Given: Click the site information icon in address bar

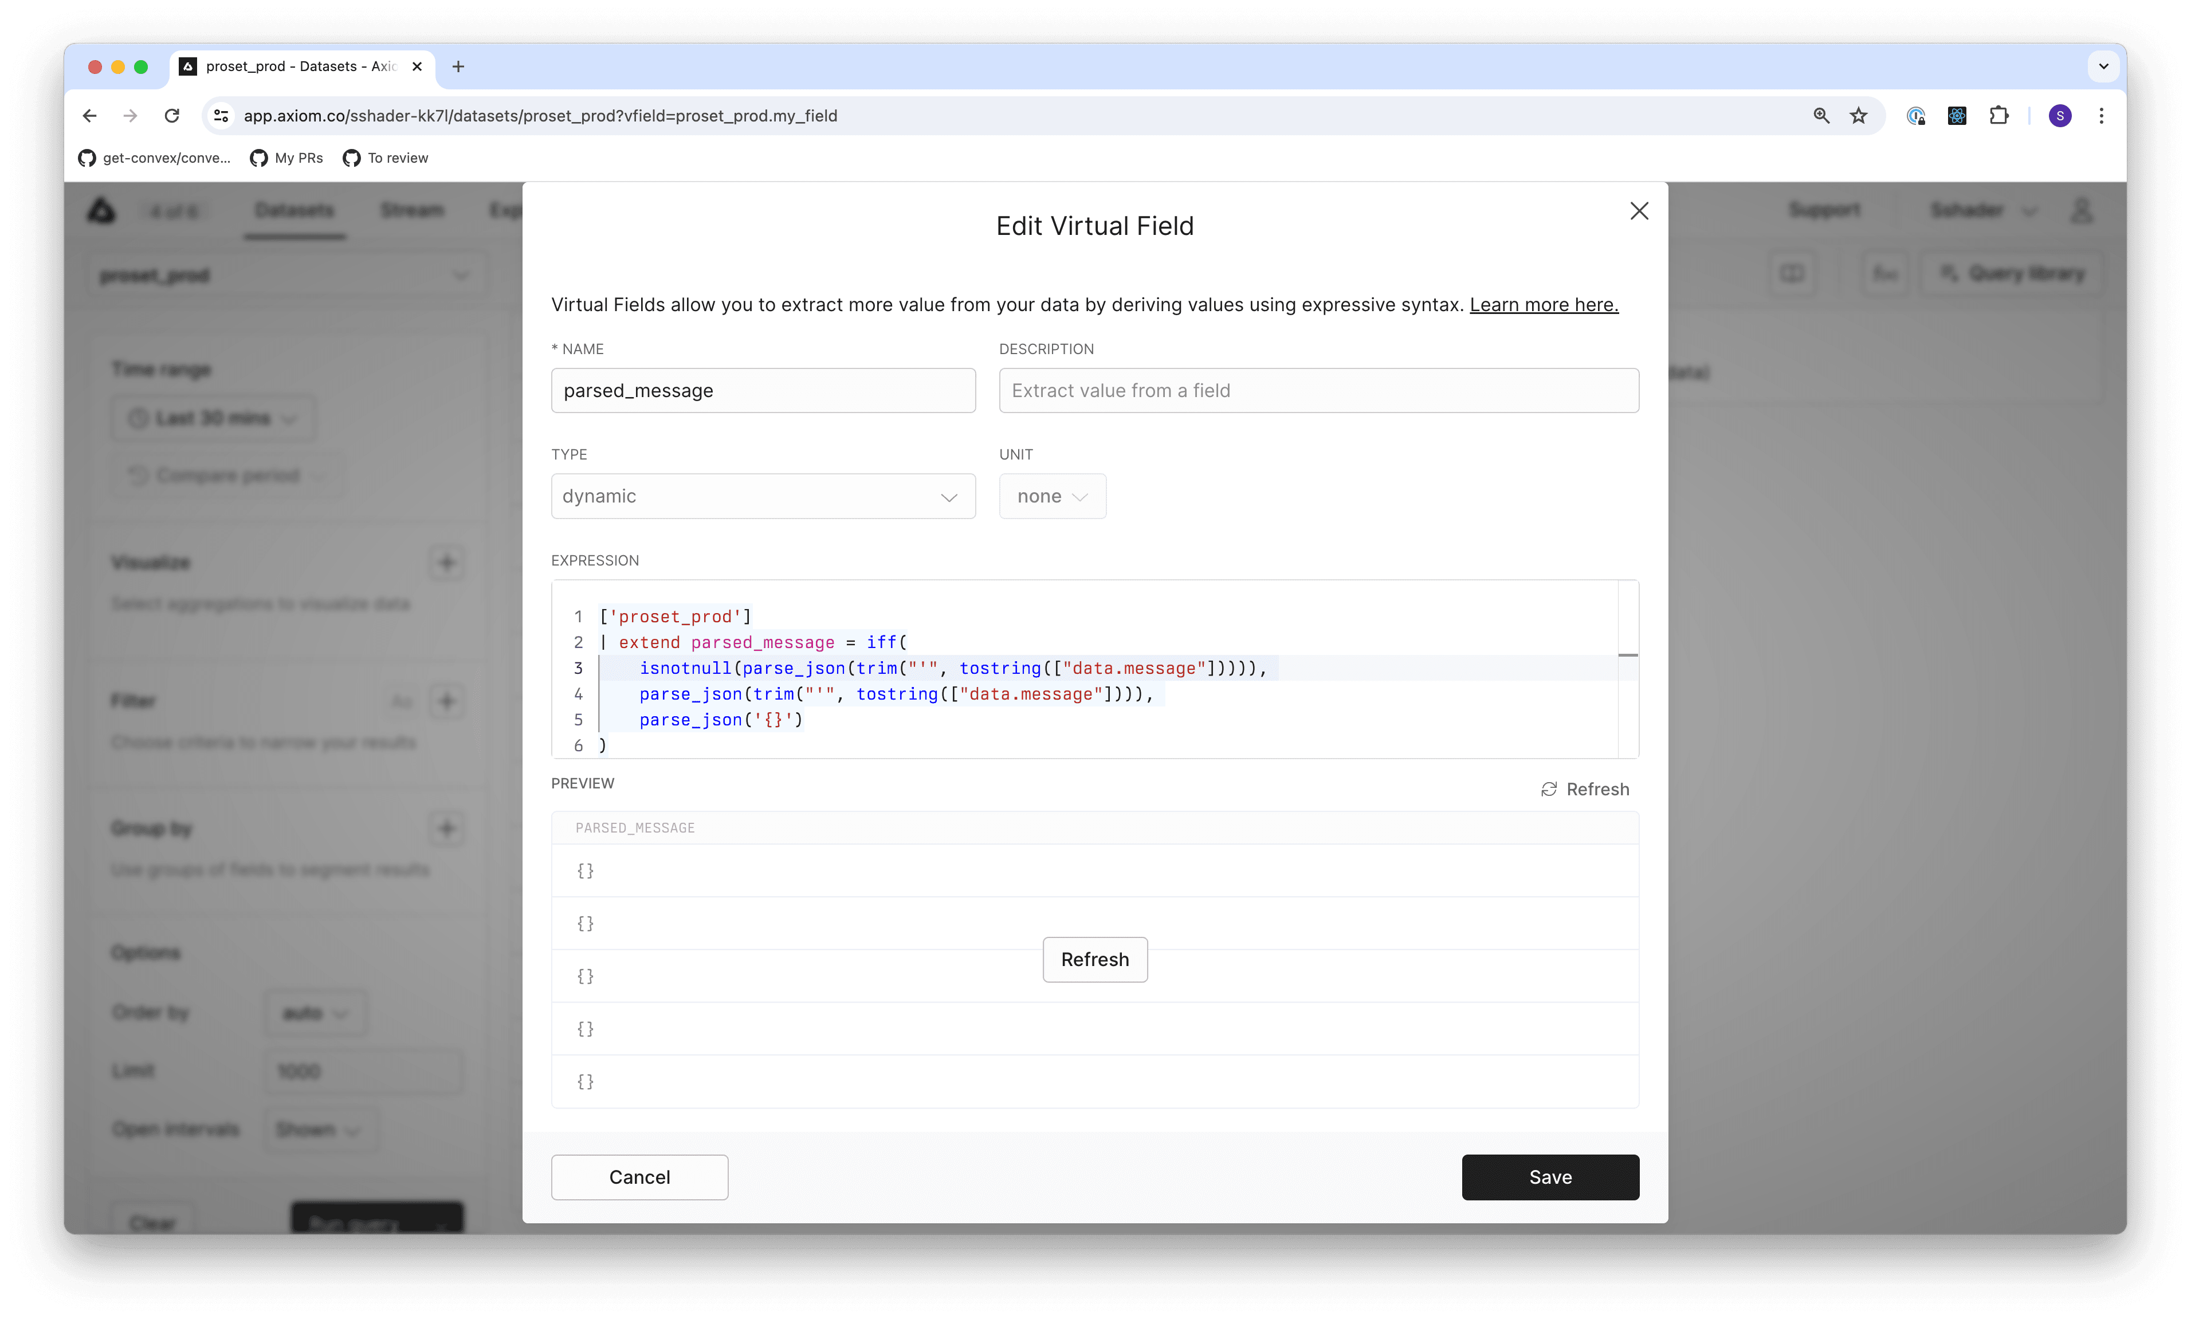Looking at the screenshot, I should 219,116.
